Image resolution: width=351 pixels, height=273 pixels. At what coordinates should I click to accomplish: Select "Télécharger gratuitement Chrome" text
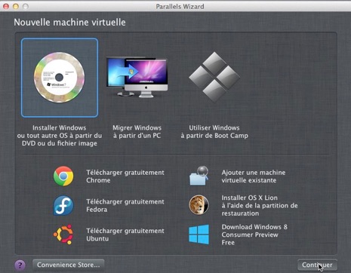125,176
